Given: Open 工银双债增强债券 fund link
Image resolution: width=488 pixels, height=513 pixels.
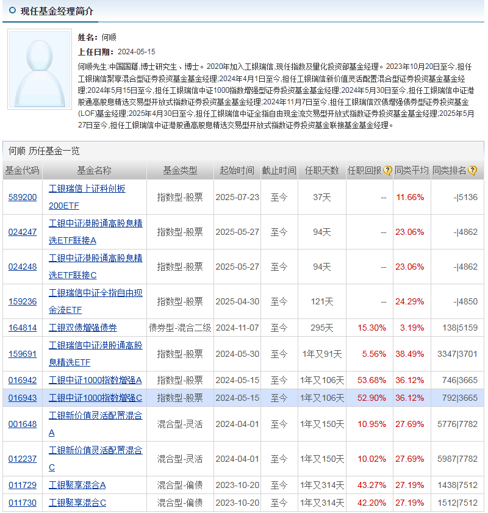Looking at the screenshot, I should click(83, 328).
